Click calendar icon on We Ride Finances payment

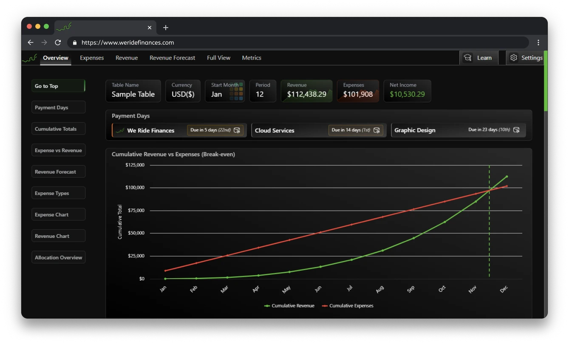click(x=237, y=130)
